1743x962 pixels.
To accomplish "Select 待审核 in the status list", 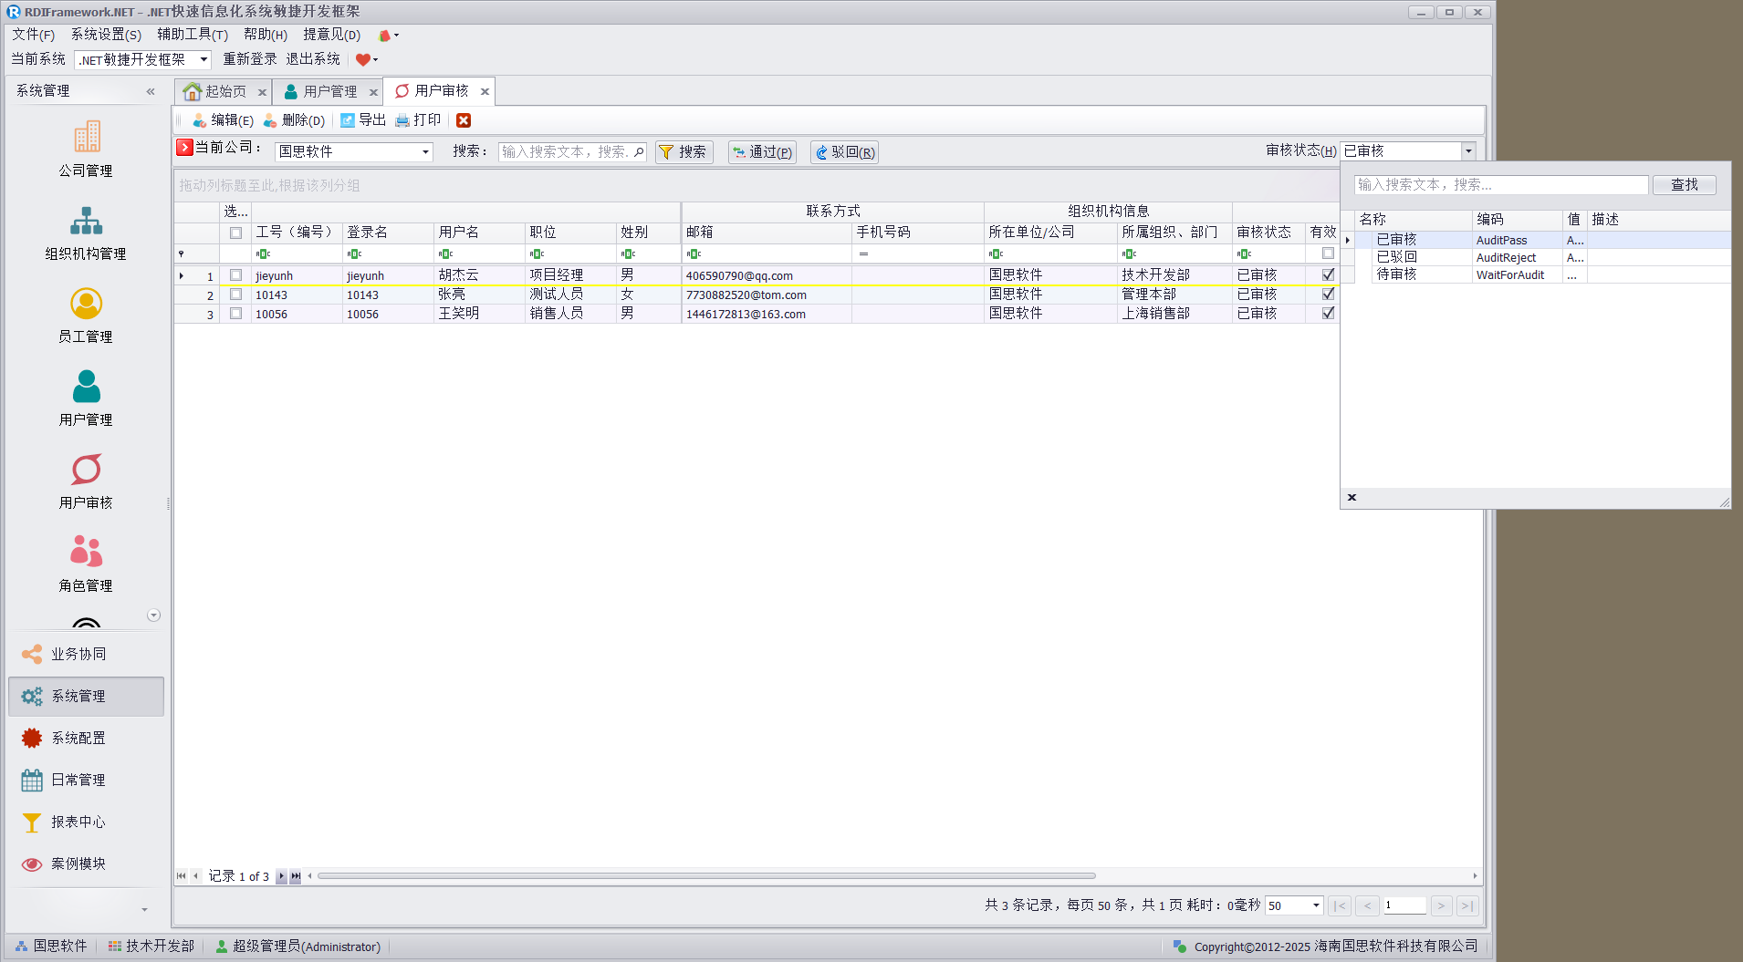I will tap(1396, 274).
